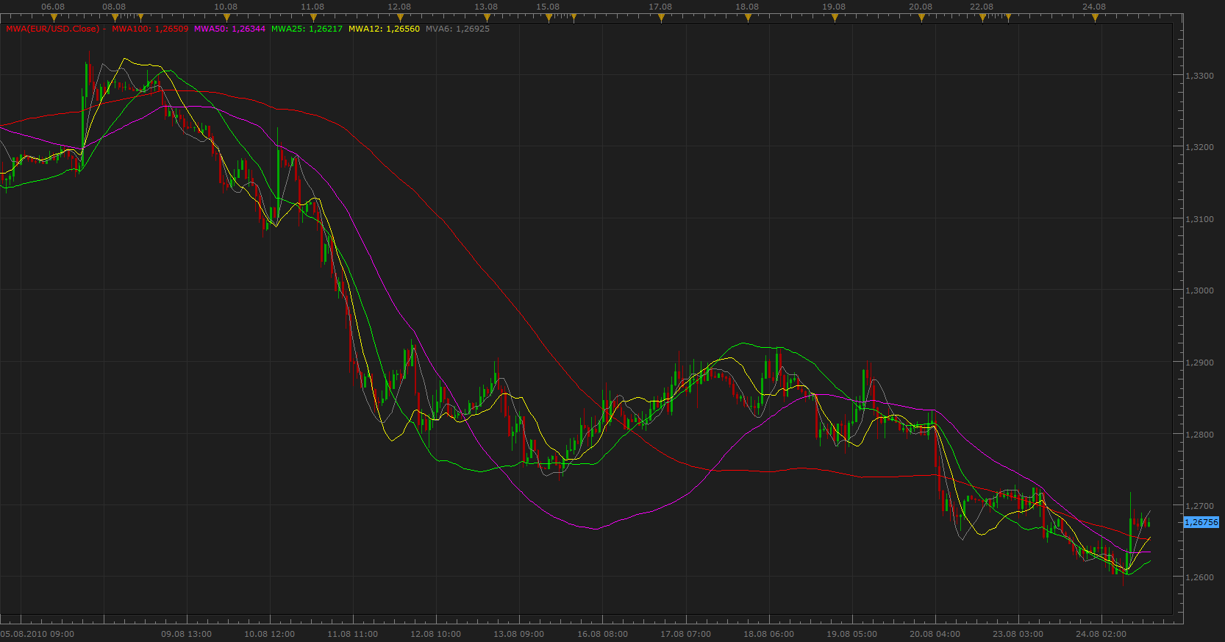
Task: Select the magenta MWA50 legend entry
Action: (229, 29)
